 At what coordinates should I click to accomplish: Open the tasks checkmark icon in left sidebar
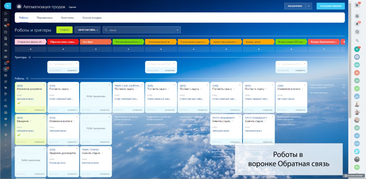[6, 63]
